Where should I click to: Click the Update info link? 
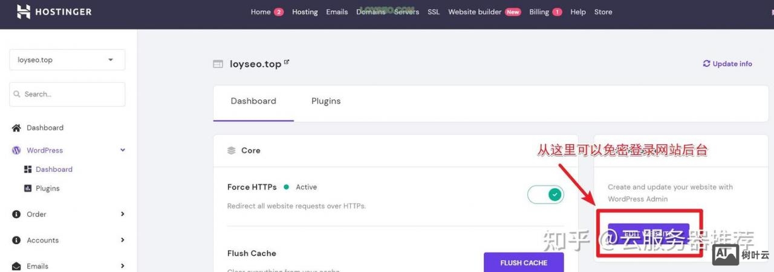click(732, 63)
